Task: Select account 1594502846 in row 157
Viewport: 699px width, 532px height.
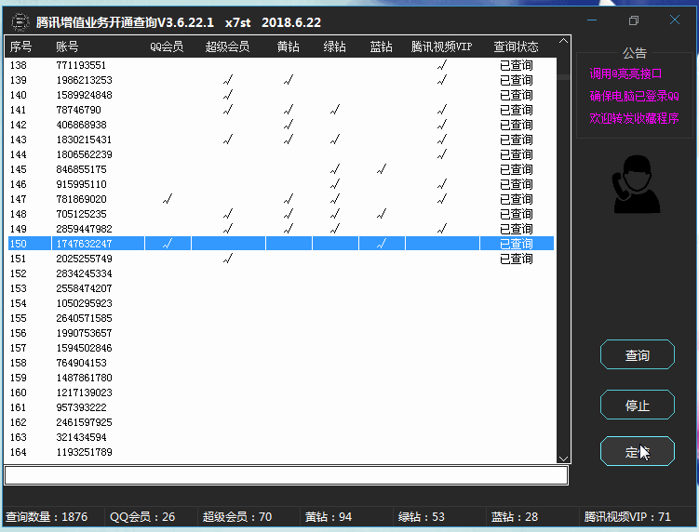Action: [84, 348]
